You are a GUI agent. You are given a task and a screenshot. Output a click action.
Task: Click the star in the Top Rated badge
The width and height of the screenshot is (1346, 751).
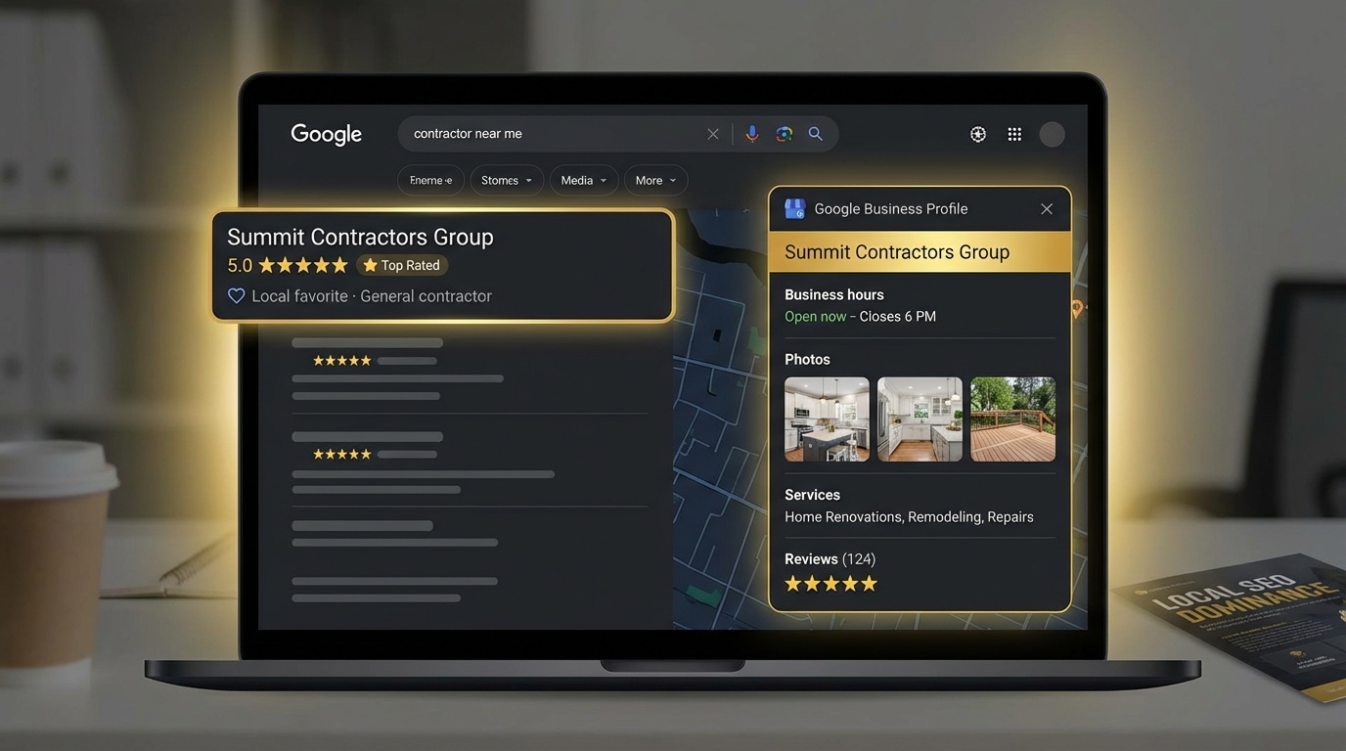371,264
